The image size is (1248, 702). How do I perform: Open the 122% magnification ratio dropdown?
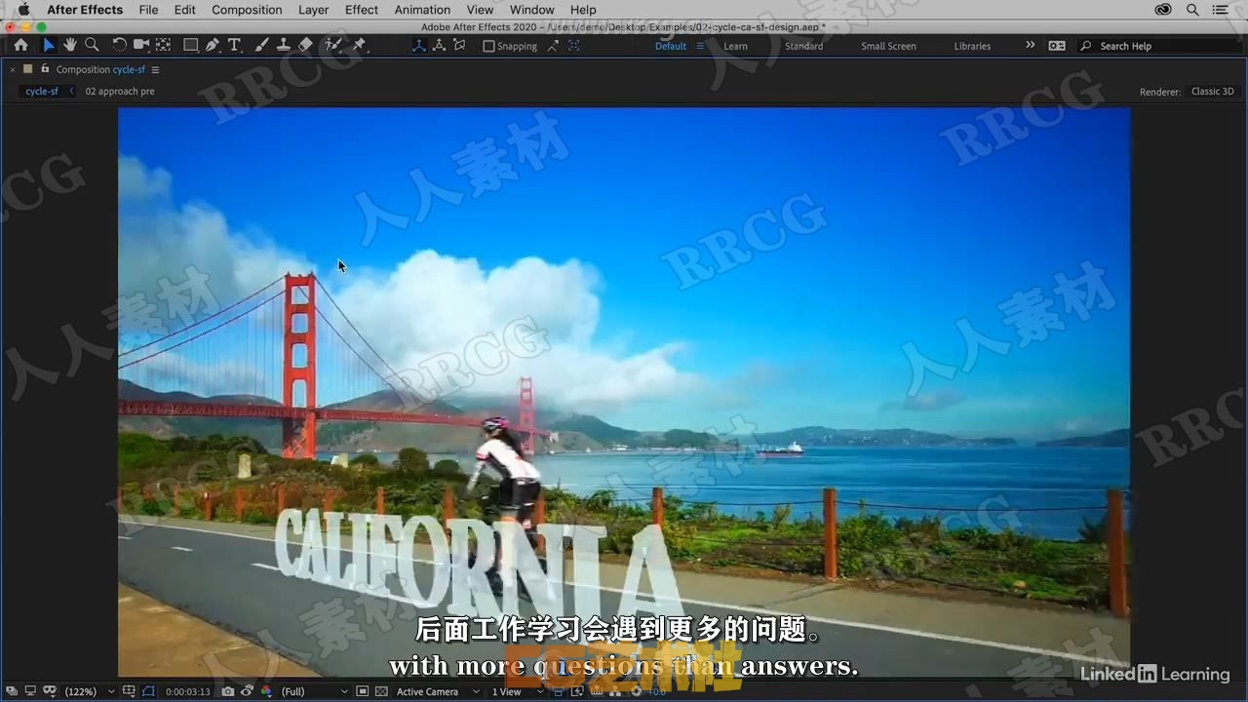(x=89, y=691)
